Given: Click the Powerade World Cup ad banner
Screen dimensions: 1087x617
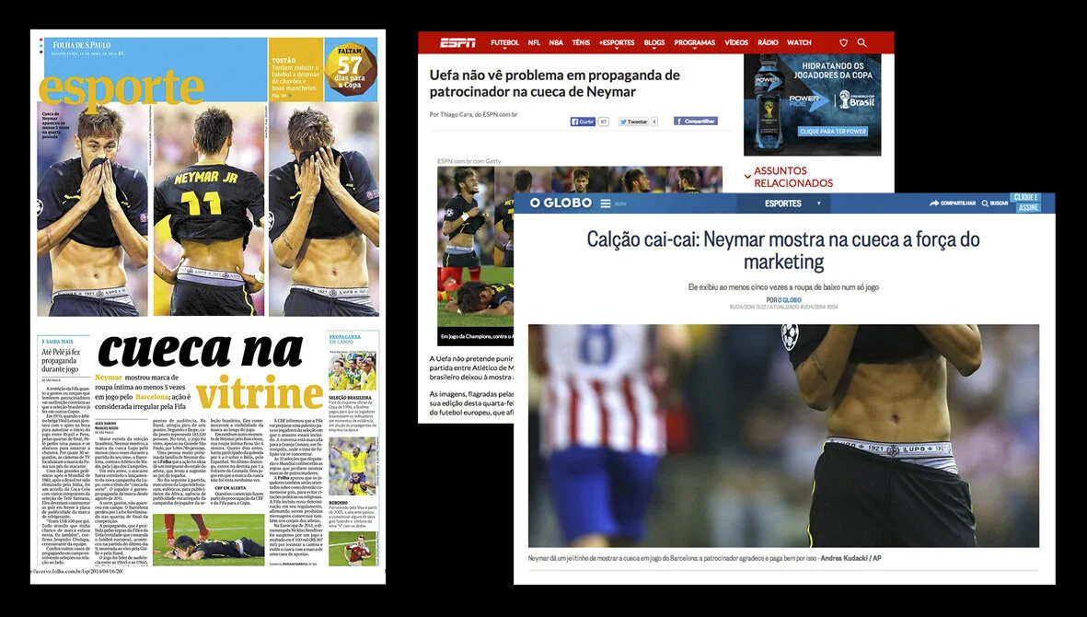Looking at the screenshot, I should pos(812,105).
